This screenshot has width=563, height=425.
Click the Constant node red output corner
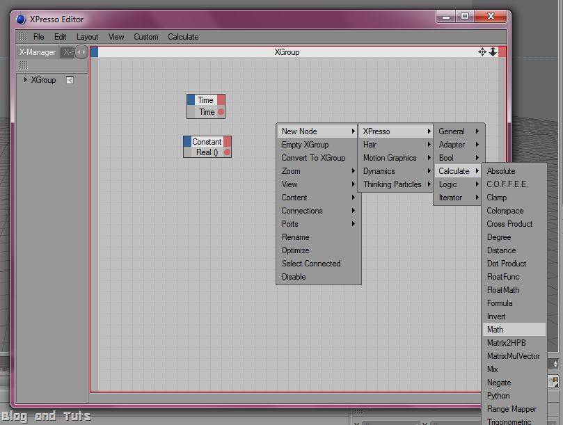click(x=228, y=141)
